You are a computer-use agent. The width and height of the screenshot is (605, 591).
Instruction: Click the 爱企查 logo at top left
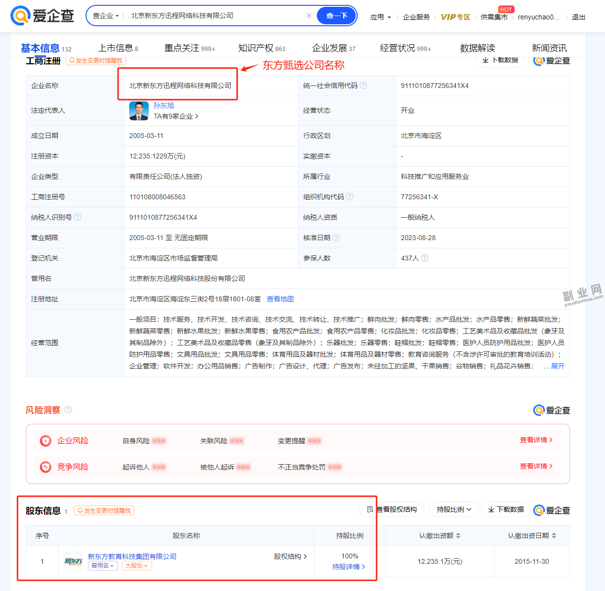pos(42,16)
